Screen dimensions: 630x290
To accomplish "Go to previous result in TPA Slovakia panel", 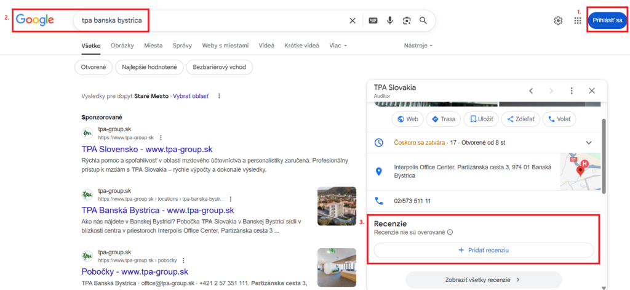I will [531, 91].
